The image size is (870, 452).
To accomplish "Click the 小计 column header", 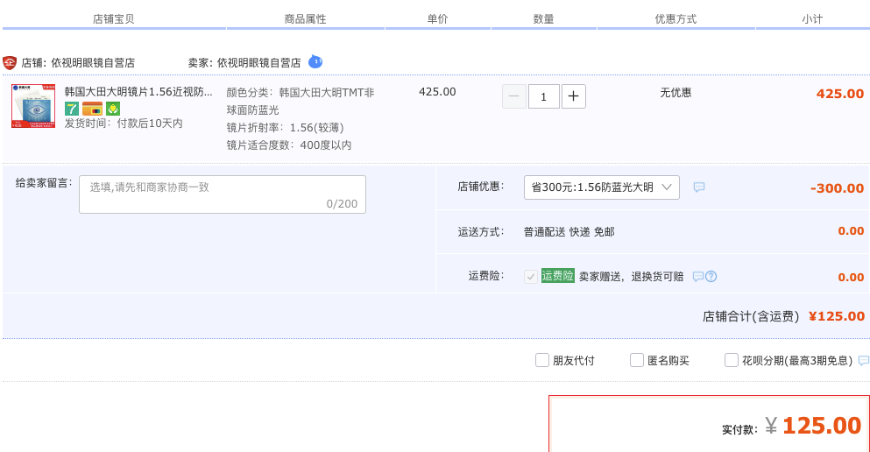I will pyautogui.click(x=812, y=19).
